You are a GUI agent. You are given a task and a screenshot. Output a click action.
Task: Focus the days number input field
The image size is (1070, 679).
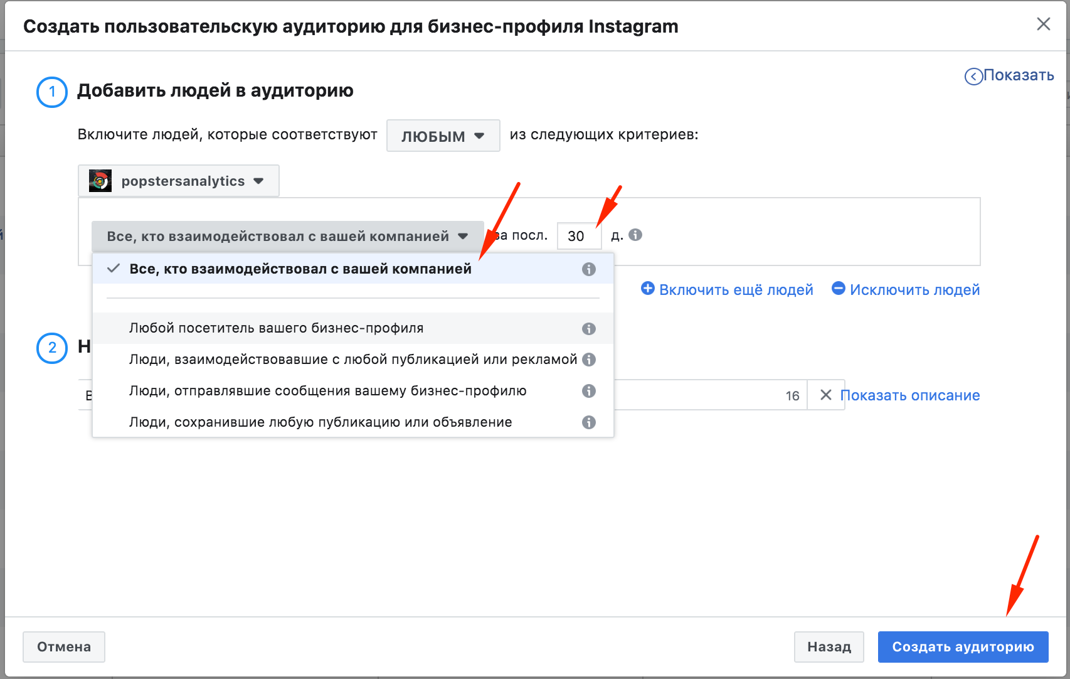coord(578,236)
